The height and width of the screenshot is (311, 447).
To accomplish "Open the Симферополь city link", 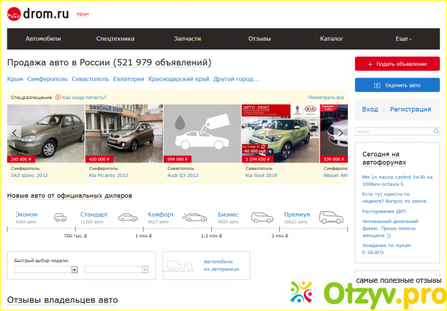I will pyautogui.click(x=43, y=79).
